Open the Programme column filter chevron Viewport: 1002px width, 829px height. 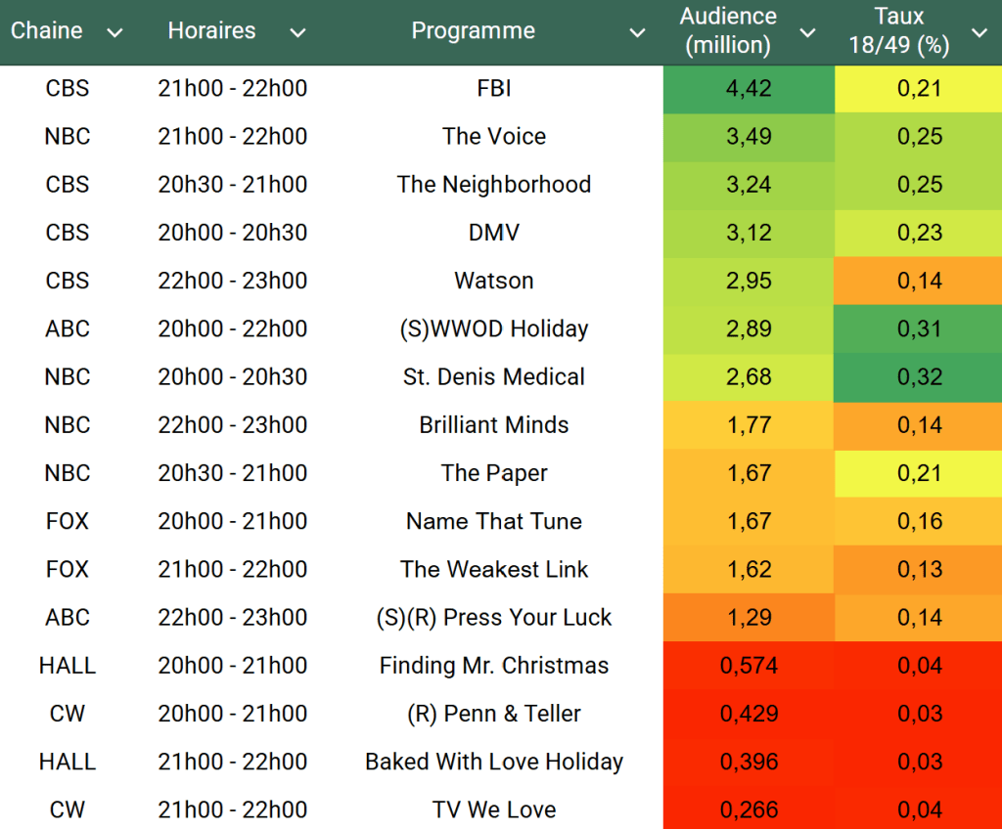(637, 33)
